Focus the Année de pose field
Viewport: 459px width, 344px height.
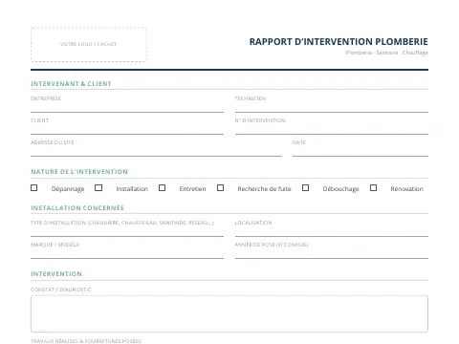(x=332, y=253)
